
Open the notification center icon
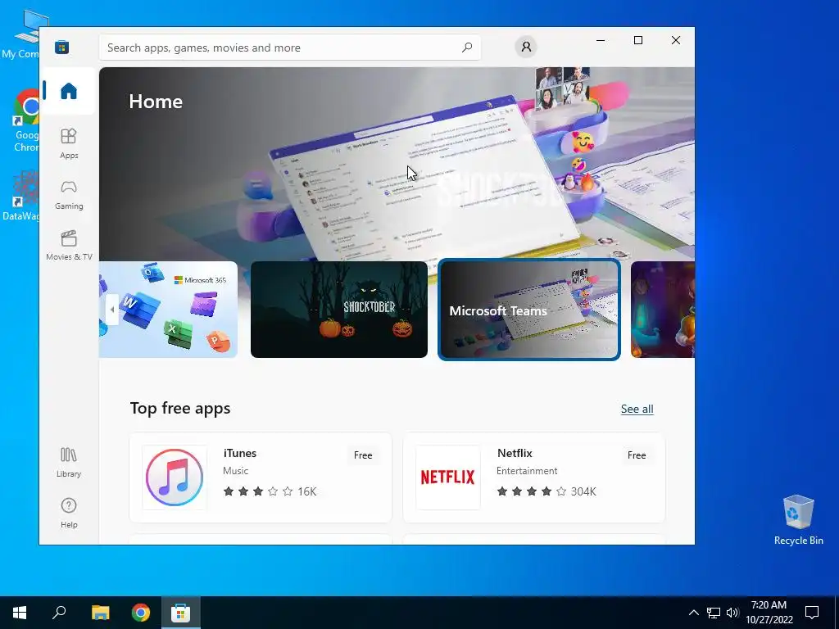tap(812, 613)
